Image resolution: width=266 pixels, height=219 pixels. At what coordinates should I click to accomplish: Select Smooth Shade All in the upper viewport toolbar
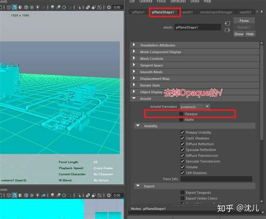click(15, 7)
